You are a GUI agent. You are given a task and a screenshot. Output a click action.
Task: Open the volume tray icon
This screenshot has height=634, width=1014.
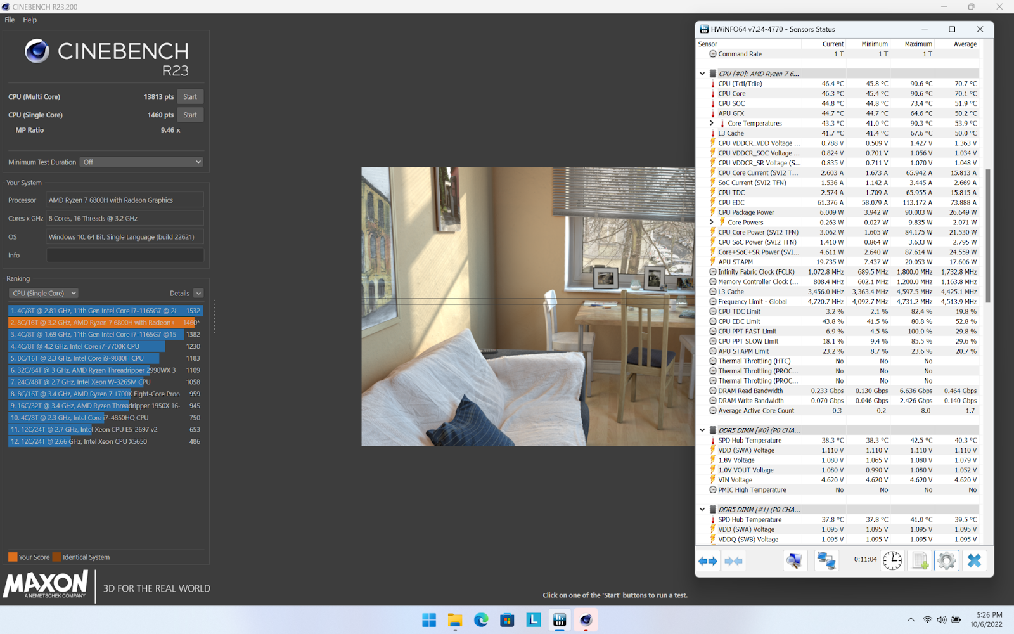(941, 620)
